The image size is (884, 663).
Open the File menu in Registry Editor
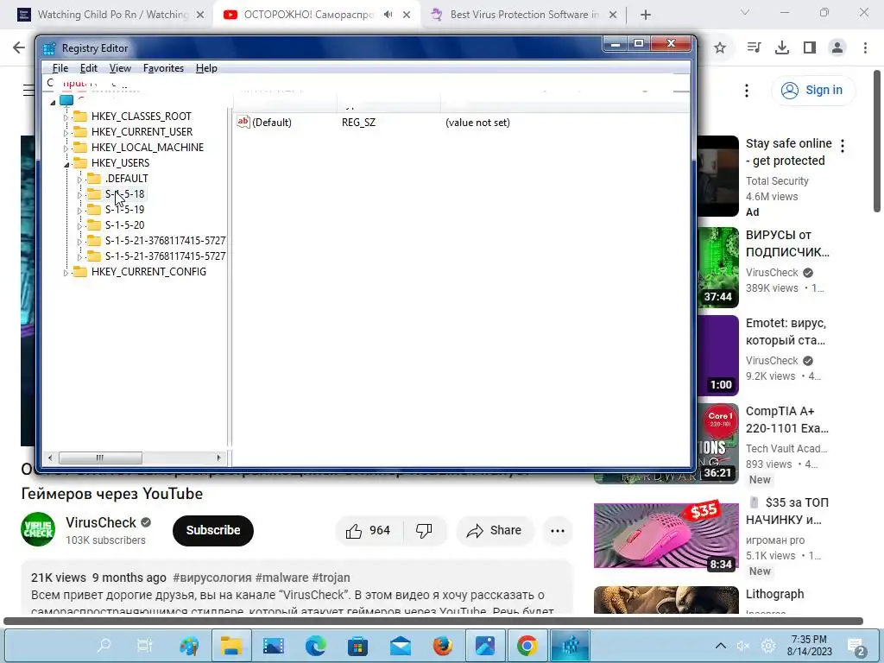point(60,68)
